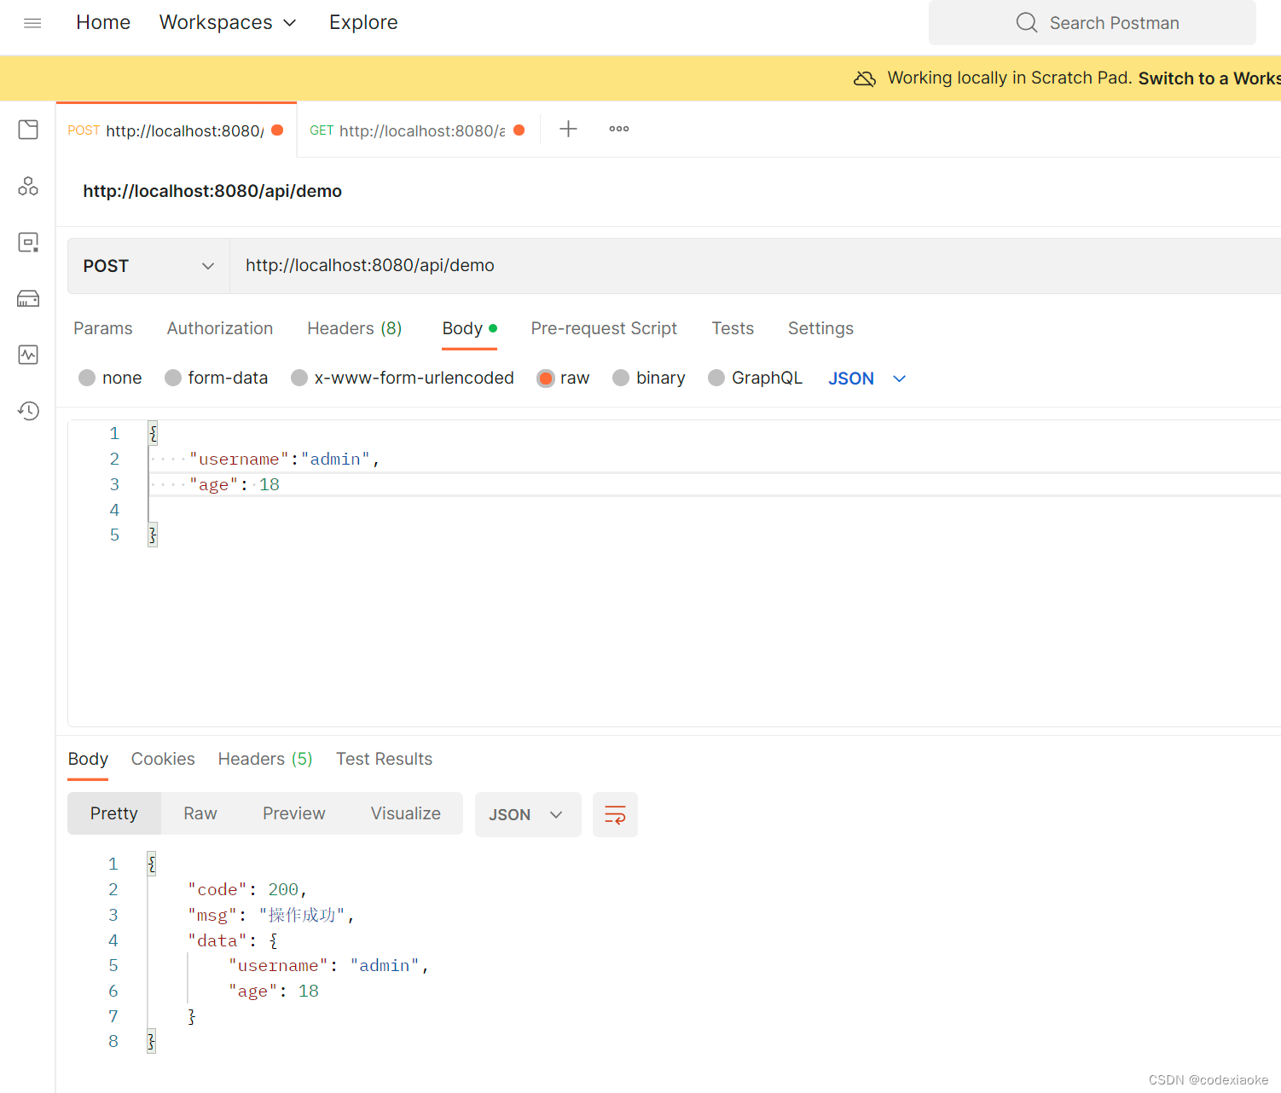Select the raw body option
The width and height of the screenshot is (1281, 1093).
tap(546, 379)
